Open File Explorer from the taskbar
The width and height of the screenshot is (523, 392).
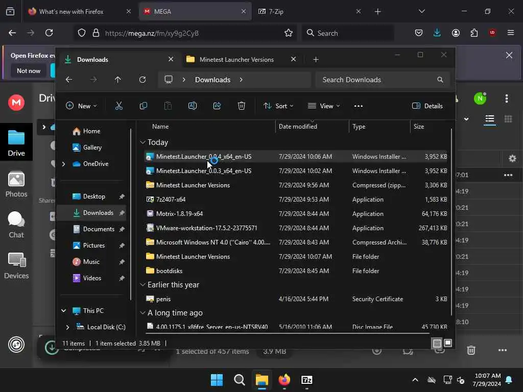(262, 380)
